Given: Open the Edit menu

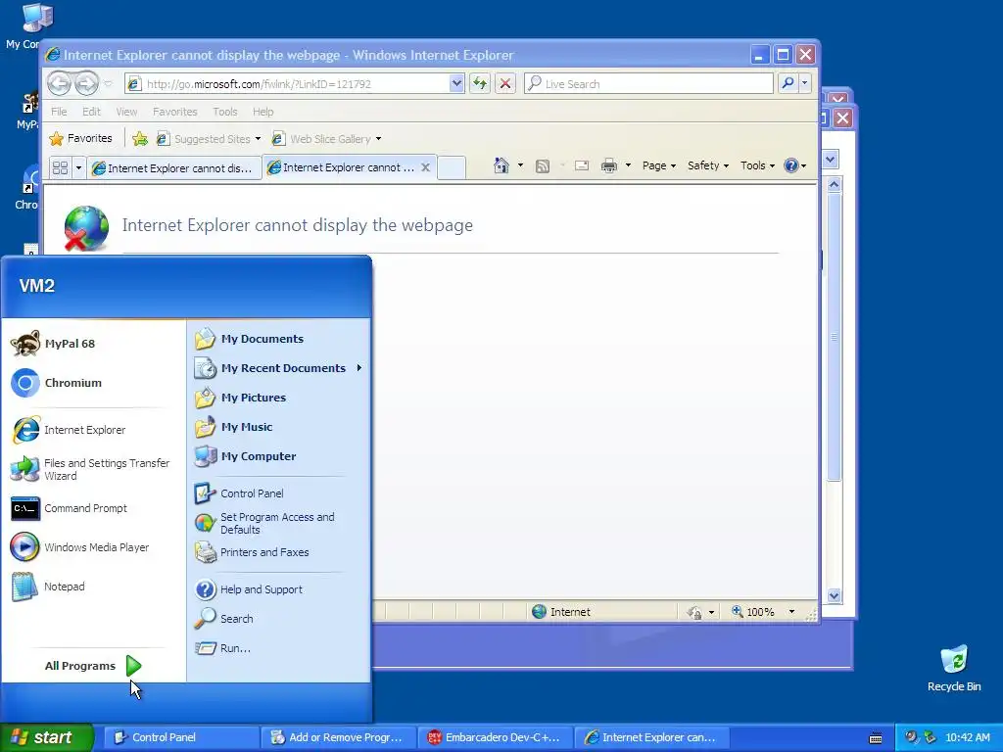Looking at the screenshot, I should click(x=91, y=112).
